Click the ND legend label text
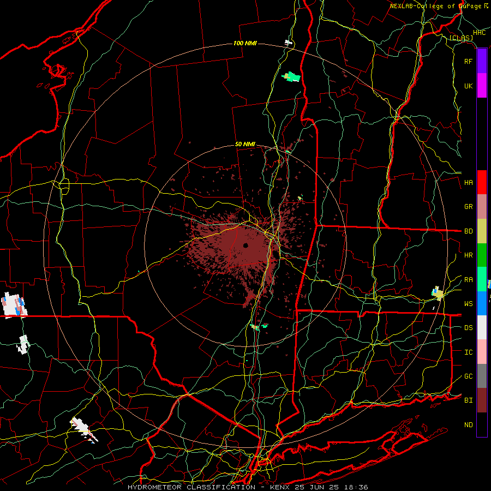Image resolution: width=491 pixels, height=491 pixels. [468, 425]
